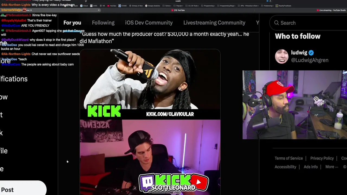Click the Who to follow heading

pyautogui.click(x=298, y=36)
